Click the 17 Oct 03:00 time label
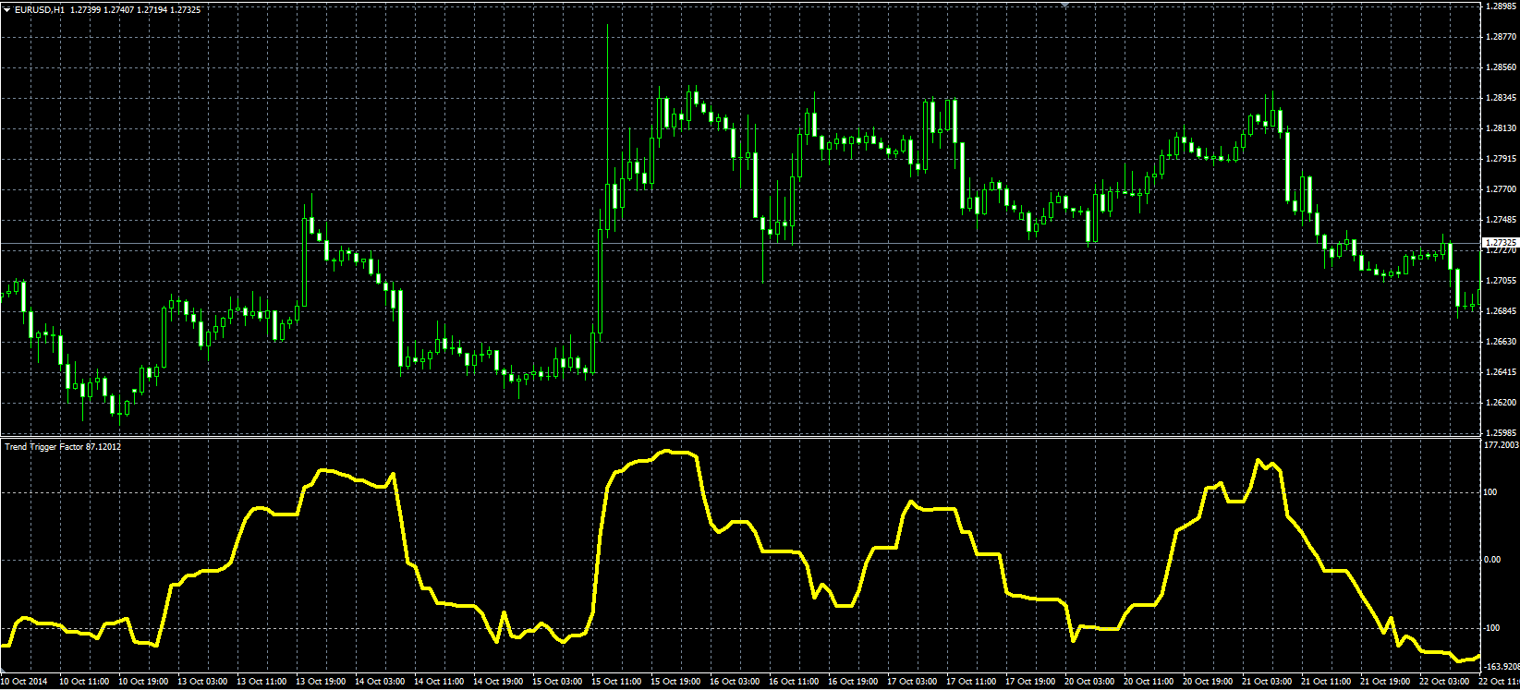The image size is (1520, 690). point(912,682)
